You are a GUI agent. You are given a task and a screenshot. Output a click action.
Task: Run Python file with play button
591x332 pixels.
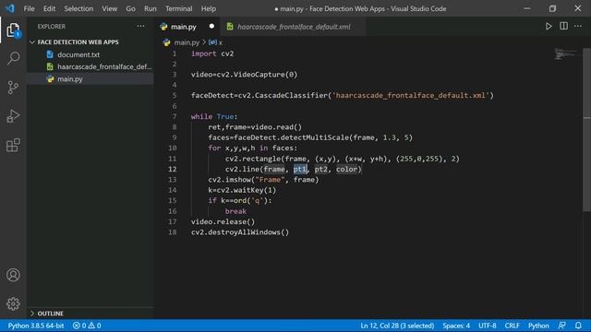(x=549, y=27)
